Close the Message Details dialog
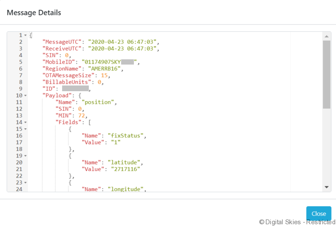 click(318, 214)
